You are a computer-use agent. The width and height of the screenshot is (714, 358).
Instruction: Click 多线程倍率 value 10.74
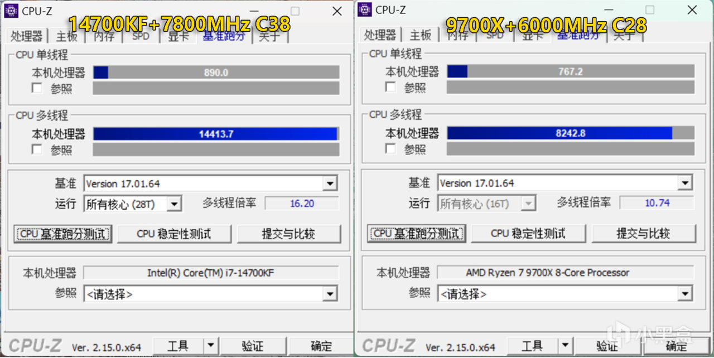(657, 203)
